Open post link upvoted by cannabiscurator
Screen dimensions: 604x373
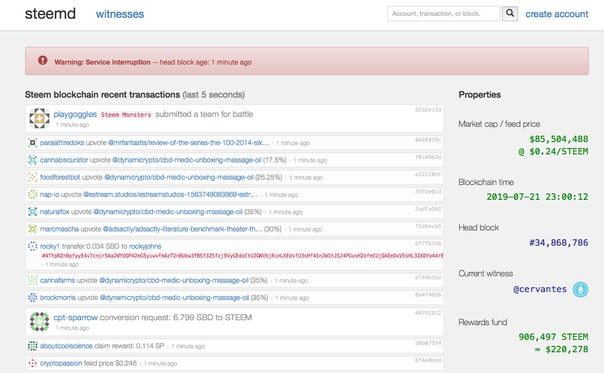pyautogui.click(x=187, y=160)
